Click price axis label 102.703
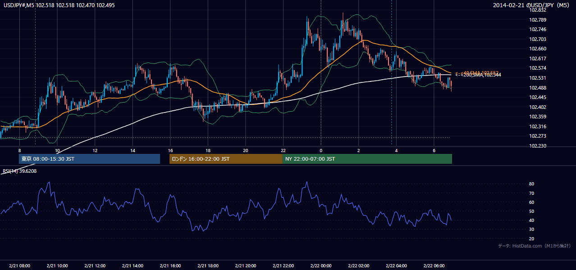The height and width of the screenshot is (270, 576). pyautogui.click(x=538, y=39)
